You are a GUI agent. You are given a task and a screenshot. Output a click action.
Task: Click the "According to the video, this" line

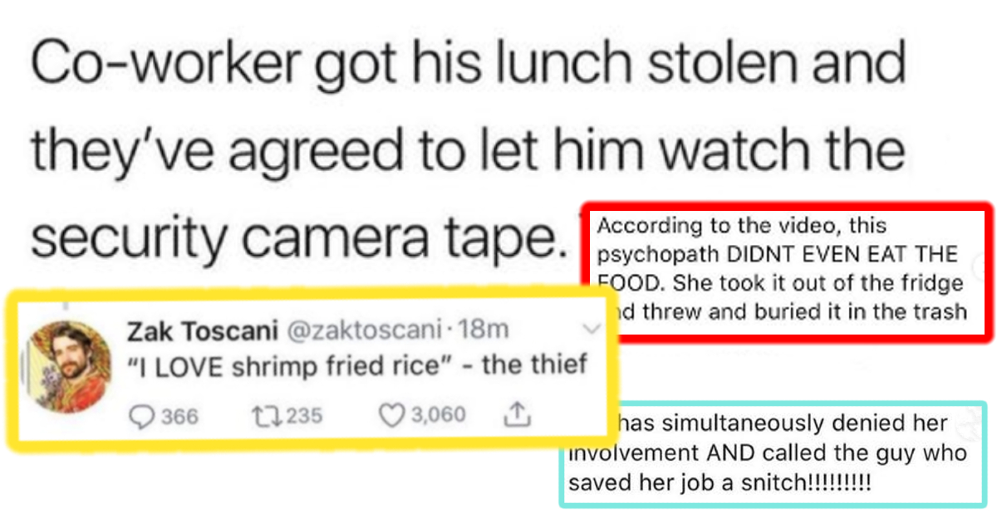coord(742,226)
